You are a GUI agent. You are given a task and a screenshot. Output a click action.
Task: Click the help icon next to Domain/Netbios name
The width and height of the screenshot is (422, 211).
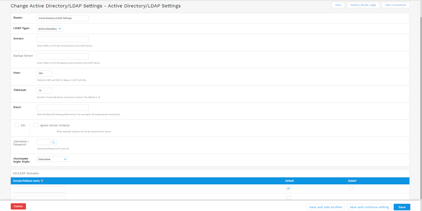(x=42, y=181)
